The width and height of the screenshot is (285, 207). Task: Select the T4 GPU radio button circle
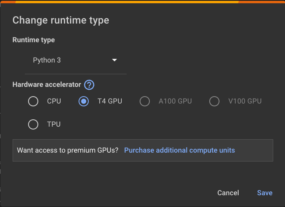(x=83, y=101)
